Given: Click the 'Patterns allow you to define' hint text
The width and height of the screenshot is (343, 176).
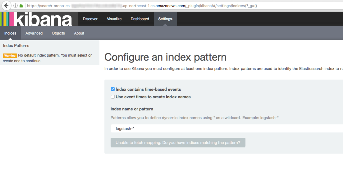Looking at the screenshot, I should click(195, 118).
